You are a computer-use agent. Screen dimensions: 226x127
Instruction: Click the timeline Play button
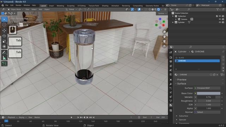coord(87,117)
